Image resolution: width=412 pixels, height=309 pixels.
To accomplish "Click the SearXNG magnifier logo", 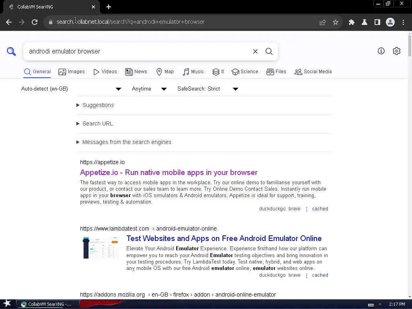I will (11, 51).
